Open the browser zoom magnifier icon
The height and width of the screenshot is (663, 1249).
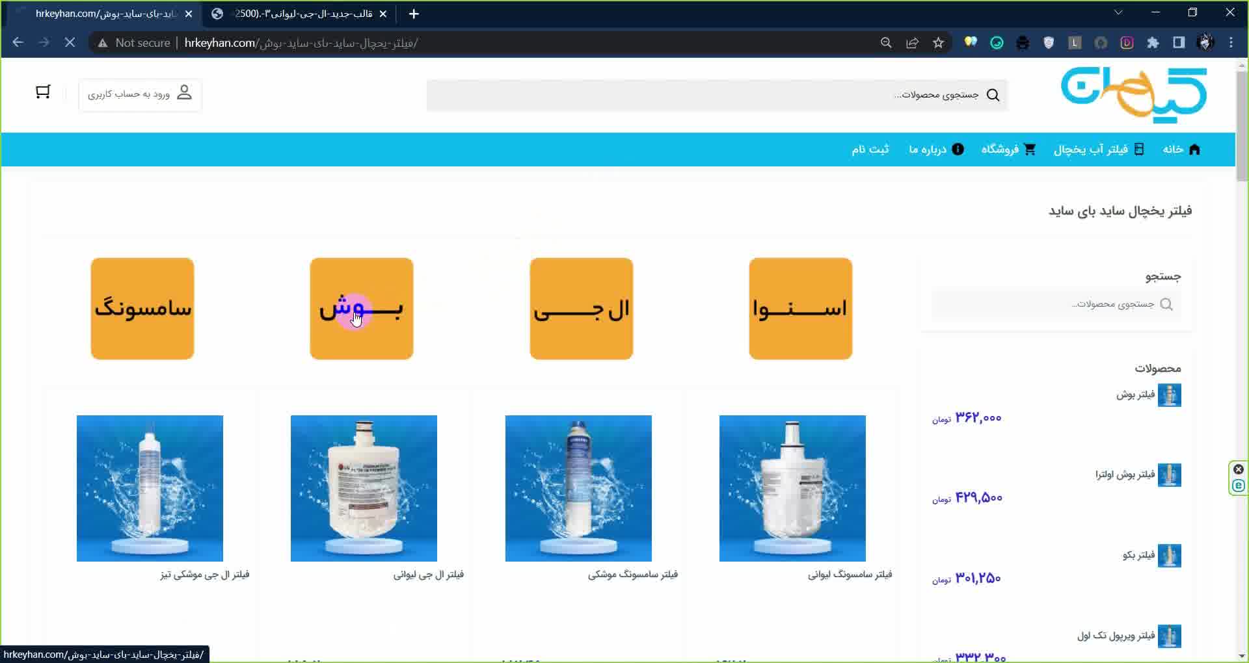(x=886, y=43)
